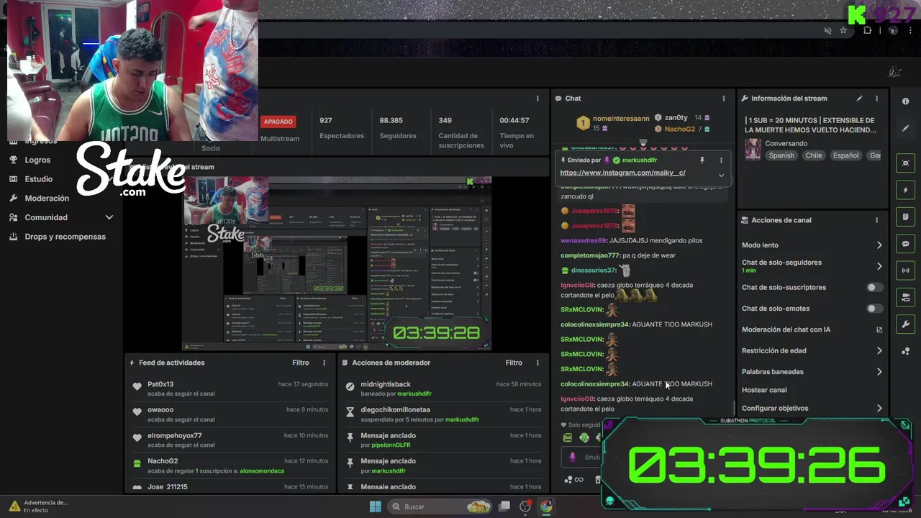Image resolution: width=921 pixels, height=518 pixels.
Task: Toggle Chat de solo-emotes switch
Action: point(874,309)
